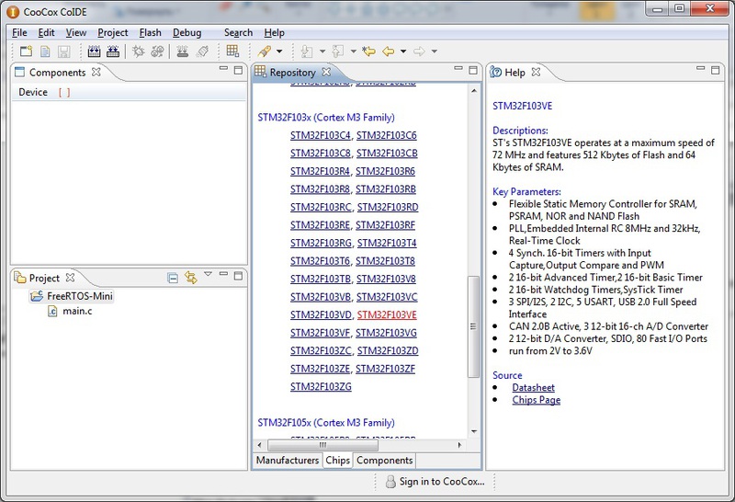This screenshot has width=735, height=502.
Task: Select the STM32F103C8 chip link
Action: pos(320,154)
